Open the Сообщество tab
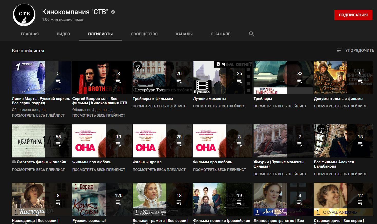The image size is (377, 224). click(x=144, y=34)
